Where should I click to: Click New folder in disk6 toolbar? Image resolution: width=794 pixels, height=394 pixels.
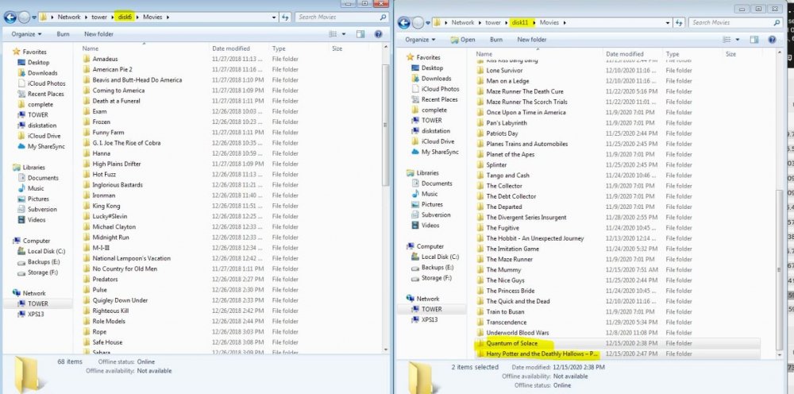[x=98, y=34]
